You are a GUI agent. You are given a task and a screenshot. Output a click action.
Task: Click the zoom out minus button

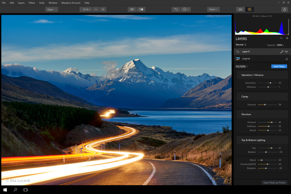(x=96, y=9)
